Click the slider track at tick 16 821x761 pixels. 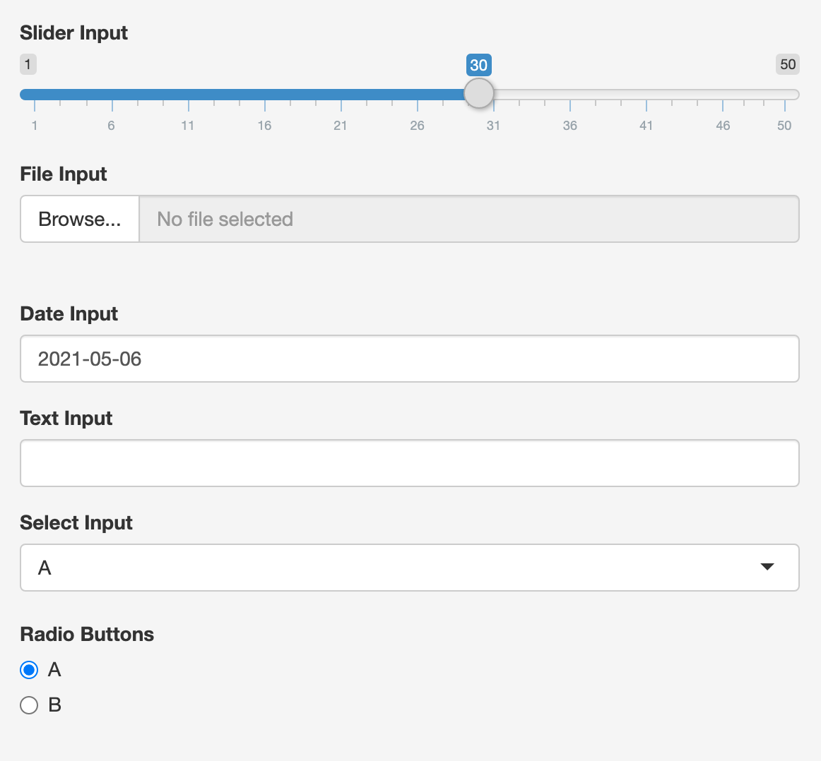[x=265, y=95]
